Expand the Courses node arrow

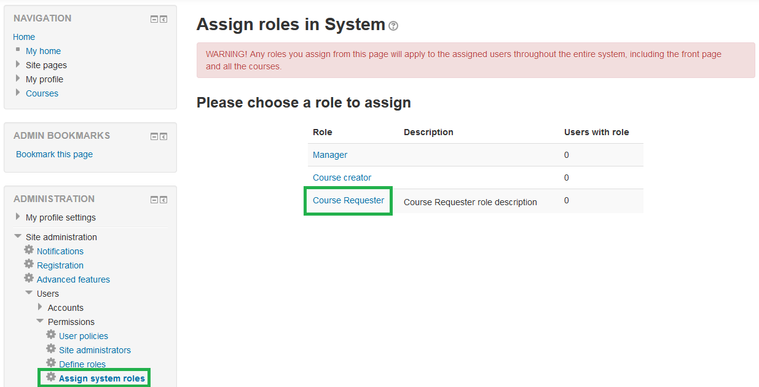18,93
